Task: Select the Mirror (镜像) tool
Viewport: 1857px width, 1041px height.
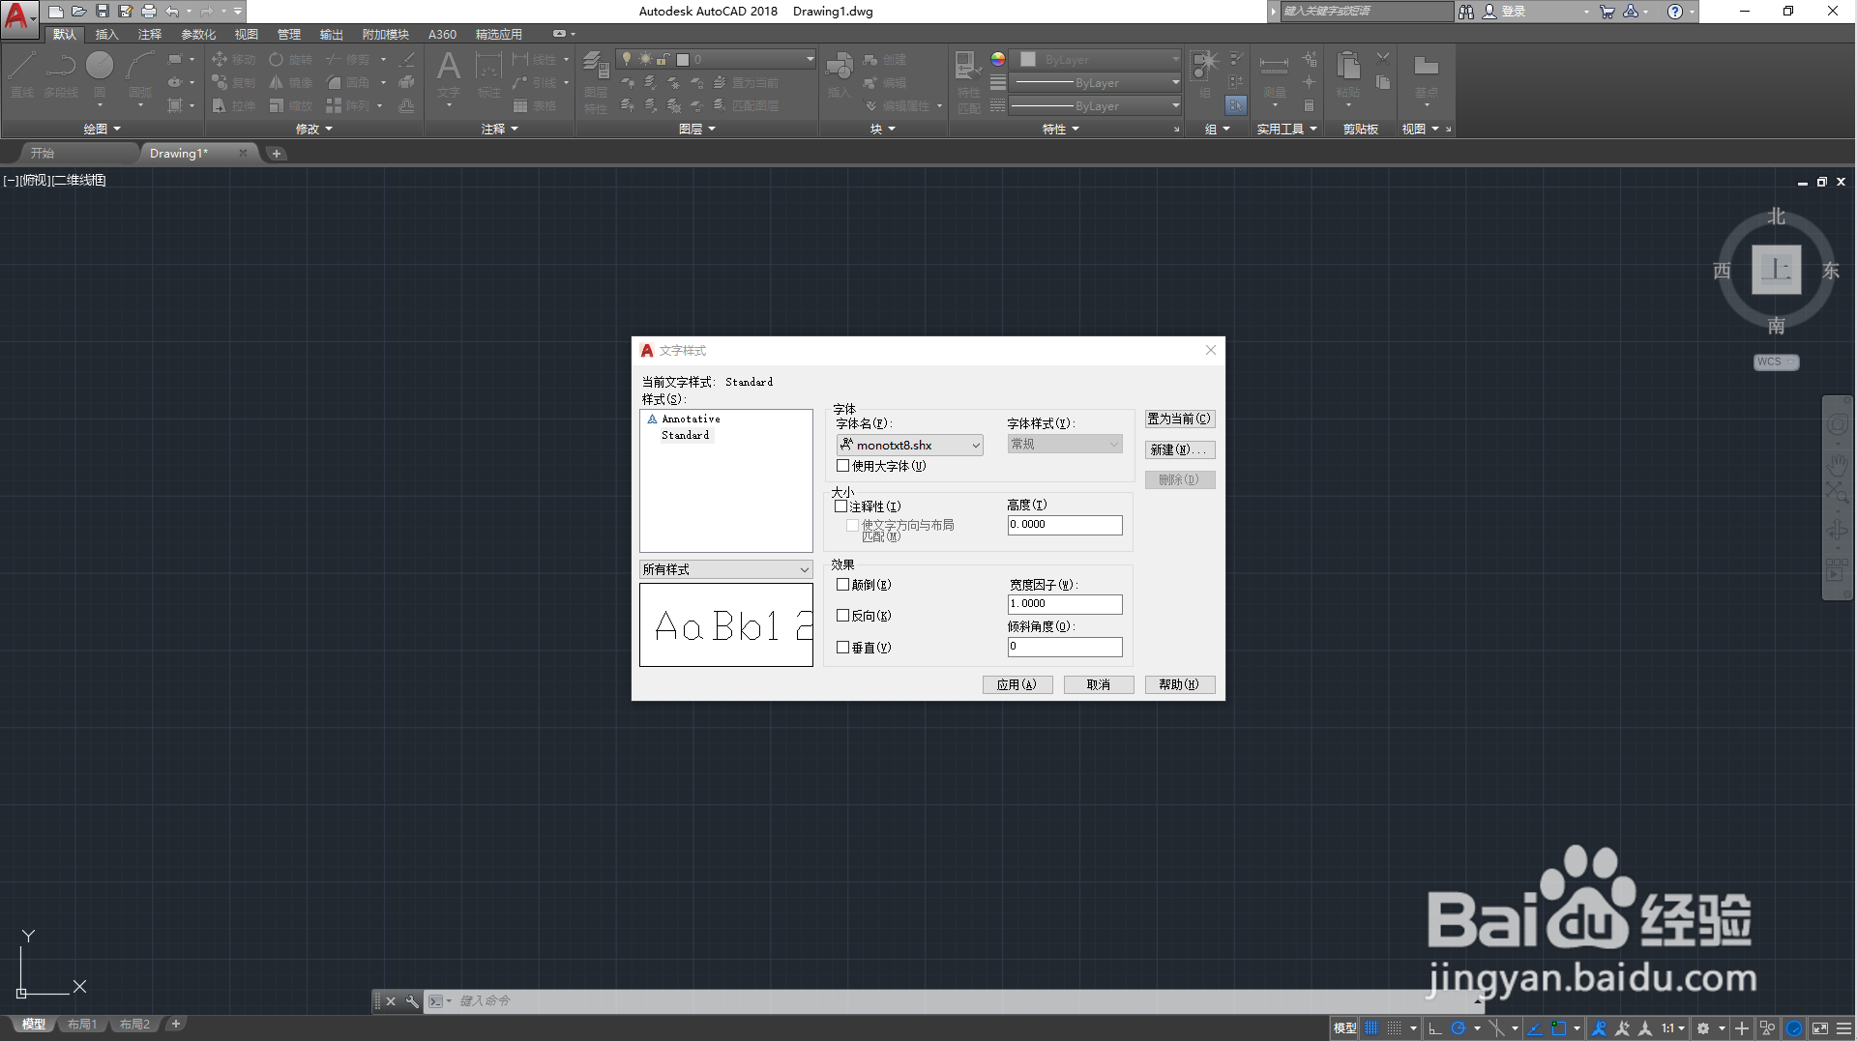Action: [x=291, y=83]
